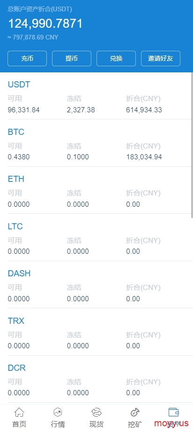Select the DCR asset entry
Viewport: 193px width, 430px height.
click(96, 379)
